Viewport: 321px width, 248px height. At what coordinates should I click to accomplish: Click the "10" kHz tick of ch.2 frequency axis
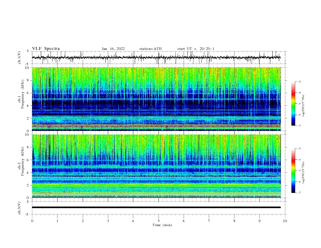tap(27, 135)
